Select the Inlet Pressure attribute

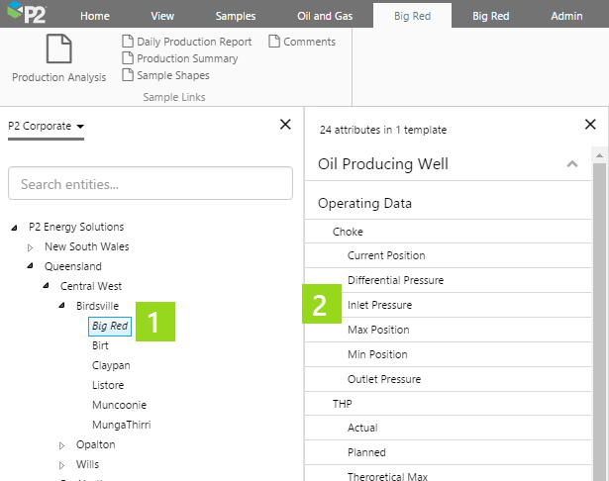pyautogui.click(x=379, y=305)
